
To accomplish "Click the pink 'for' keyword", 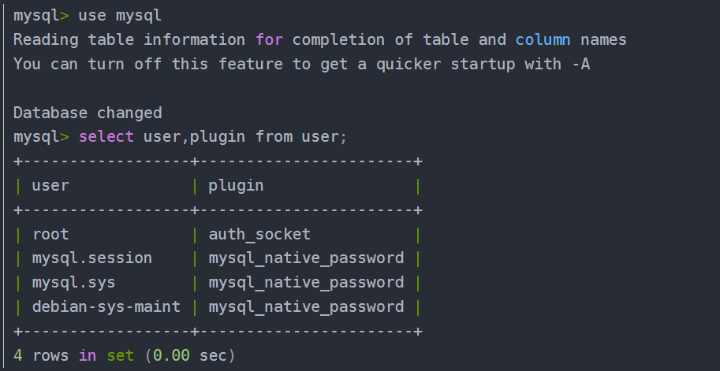I will tap(269, 40).
